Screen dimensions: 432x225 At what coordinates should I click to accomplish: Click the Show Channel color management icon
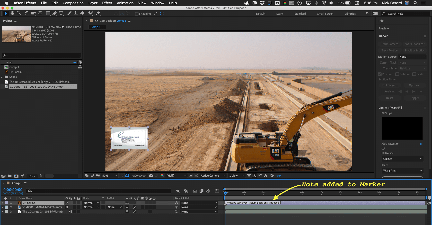click(x=162, y=176)
